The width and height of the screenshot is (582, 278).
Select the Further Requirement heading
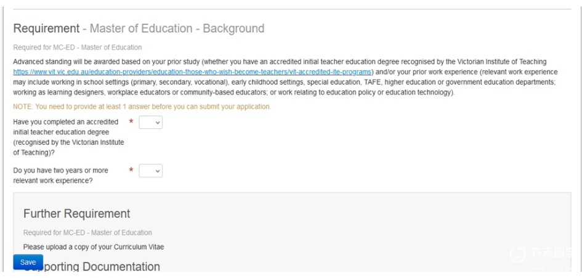click(x=77, y=214)
